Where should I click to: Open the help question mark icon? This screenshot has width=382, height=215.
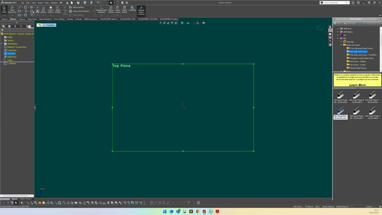(x=358, y=3)
